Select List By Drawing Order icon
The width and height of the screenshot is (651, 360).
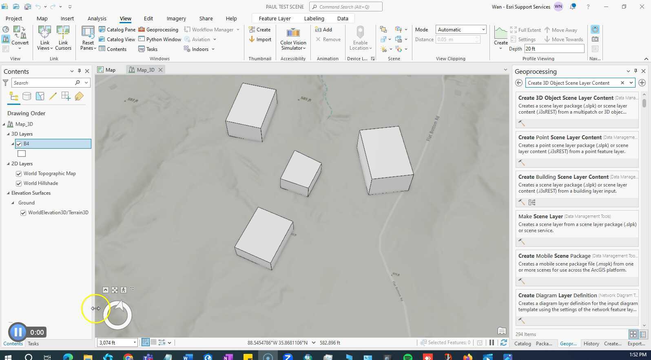tap(14, 96)
